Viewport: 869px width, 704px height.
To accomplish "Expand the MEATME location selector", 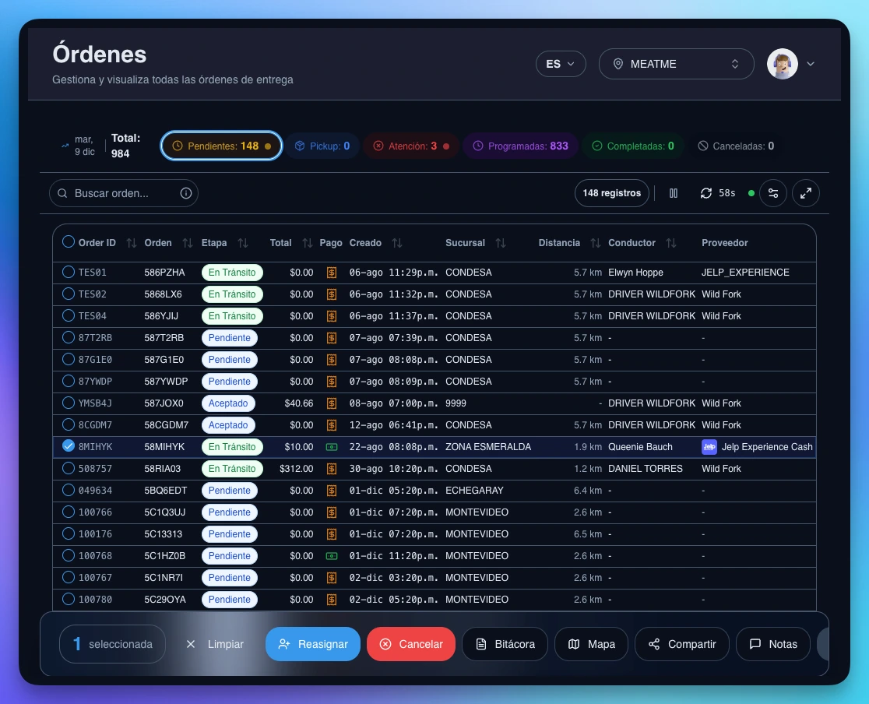I will pos(676,64).
